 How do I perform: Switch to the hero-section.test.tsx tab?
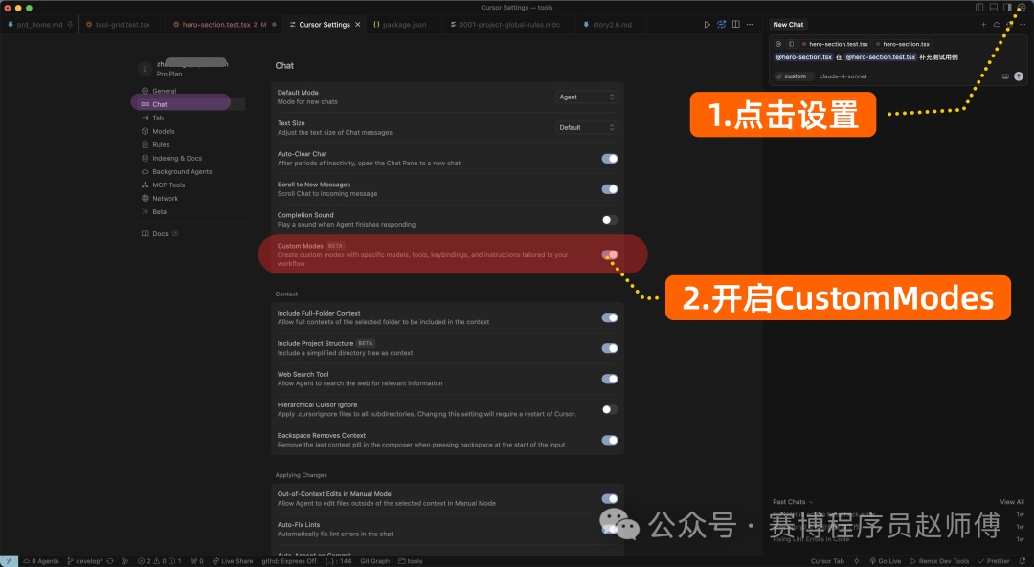click(x=224, y=24)
